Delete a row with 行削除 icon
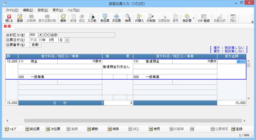Viewport: 256px width, 140px height. [151, 18]
